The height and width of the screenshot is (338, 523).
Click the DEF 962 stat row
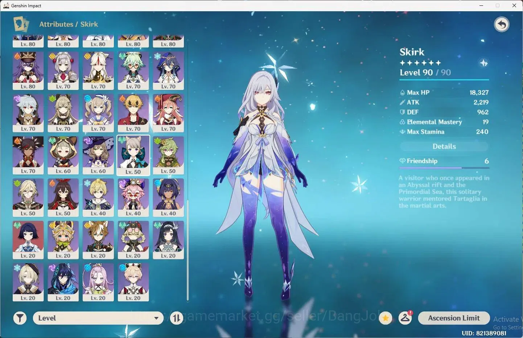pyautogui.click(x=444, y=112)
